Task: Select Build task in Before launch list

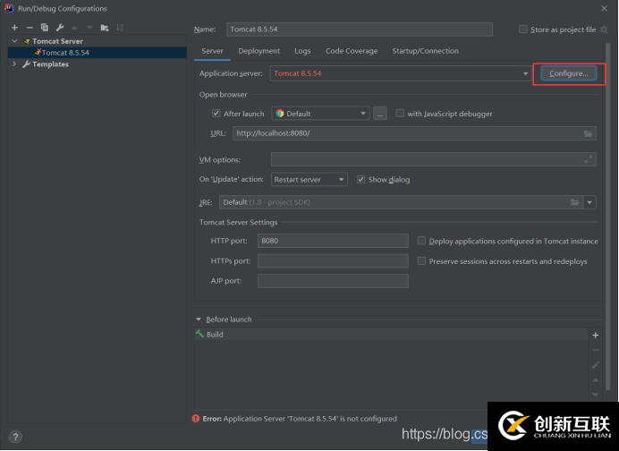Action: tap(391, 335)
